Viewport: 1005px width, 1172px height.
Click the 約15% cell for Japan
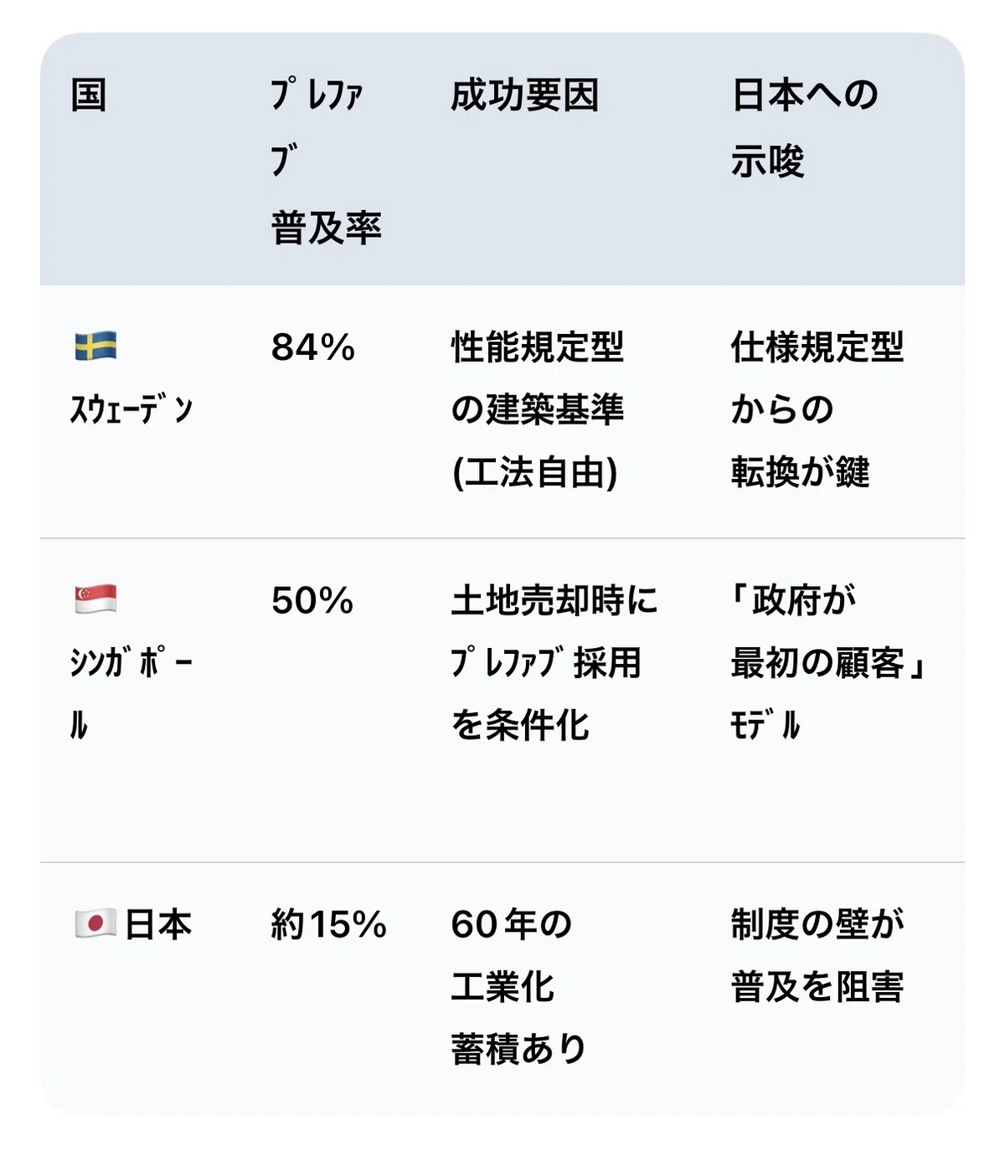tap(328, 924)
